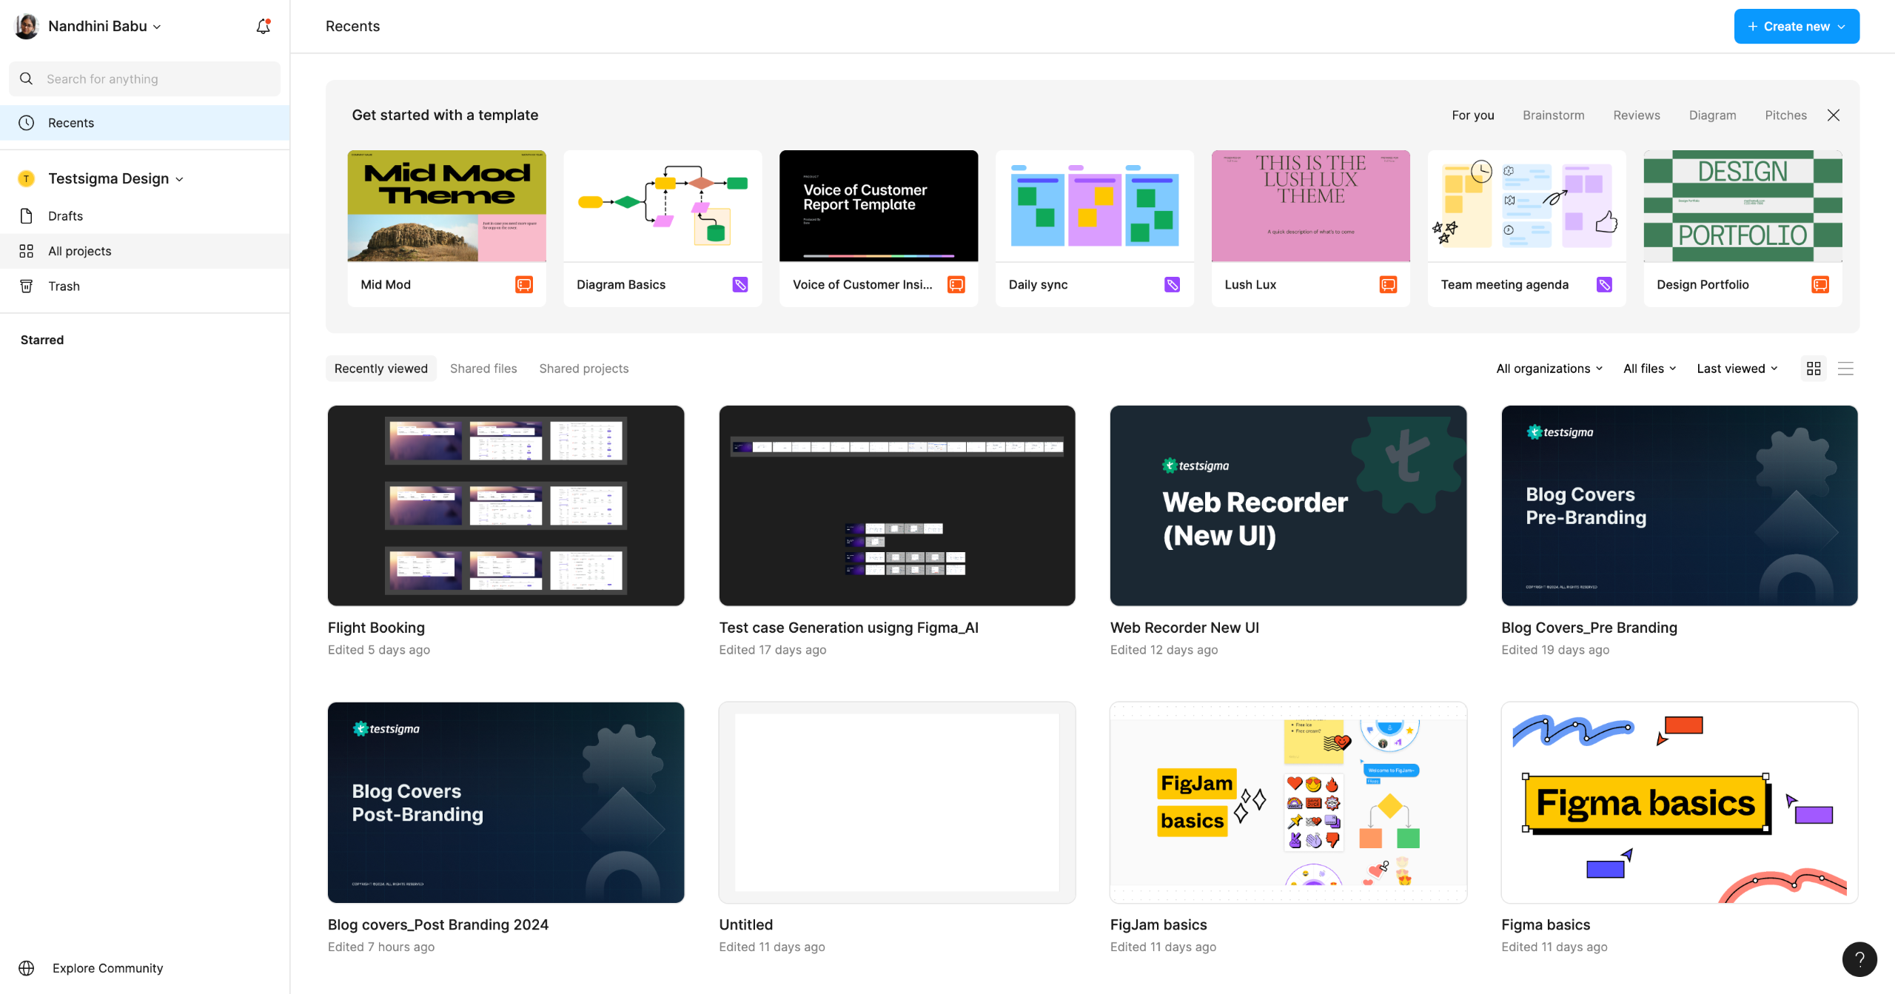This screenshot has width=1895, height=994.
Task: Open Drafts file icon in sidebar
Action: [27, 215]
